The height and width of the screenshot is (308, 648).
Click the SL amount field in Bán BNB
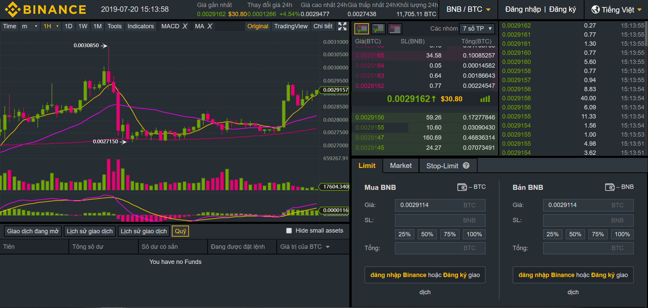point(588,220)
